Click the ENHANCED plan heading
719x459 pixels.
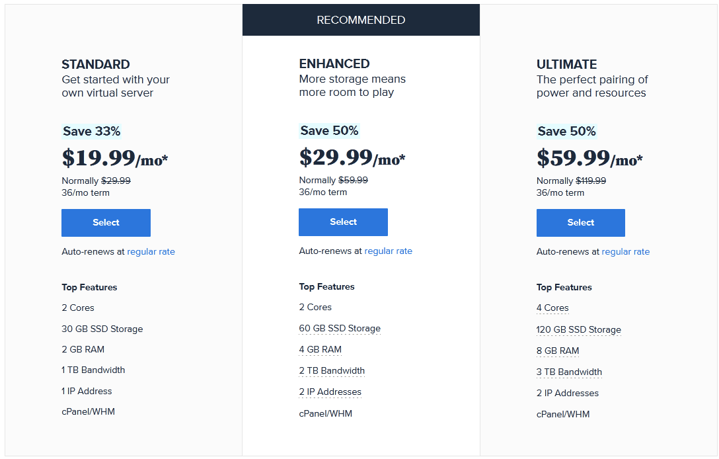click(334, 63)
